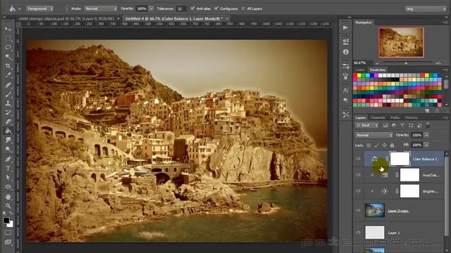
Task: Enable the All Layers checkbox
Action: coord(243,8)
